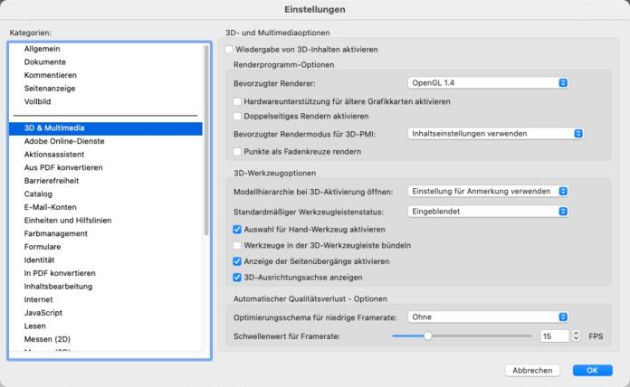This screenshot has height=387, width=630.
Task: Open Standardmäßiger Werkzeugleistenstatus dropdown
Action: click(487, 212)
